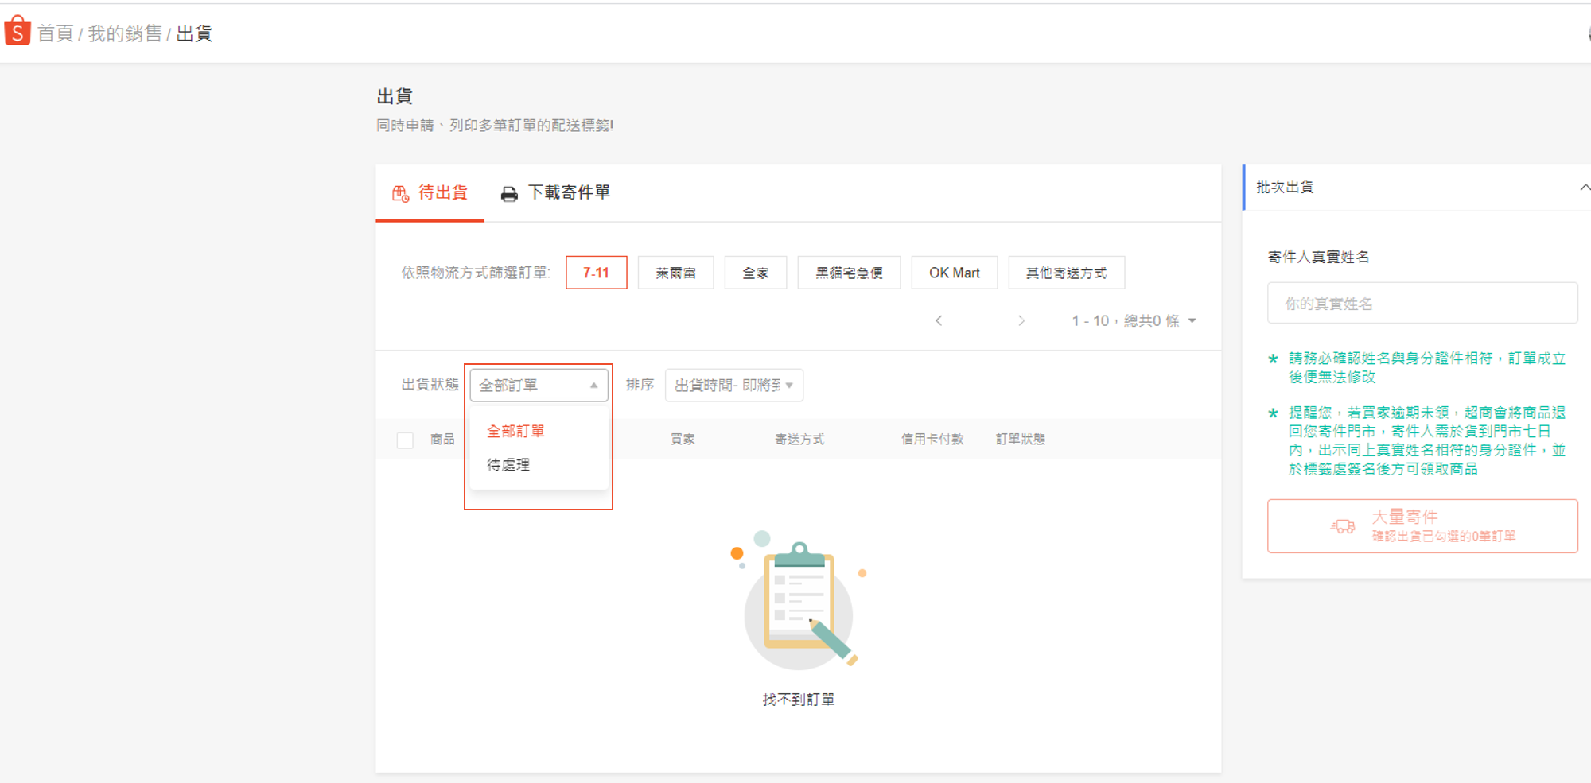Click the printer icon for 下載寄件單

tap(509, 194)
